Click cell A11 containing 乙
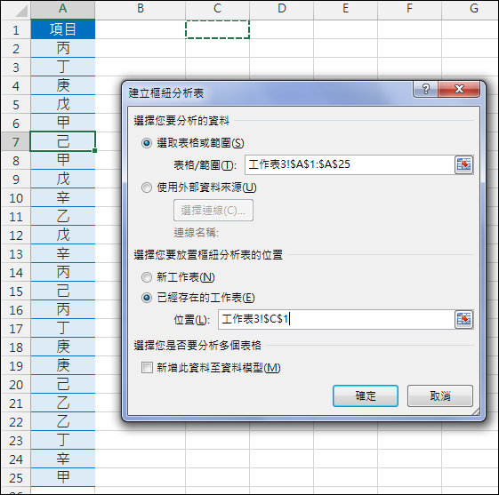This screenshot has height=495, width=499. [62, 217]
